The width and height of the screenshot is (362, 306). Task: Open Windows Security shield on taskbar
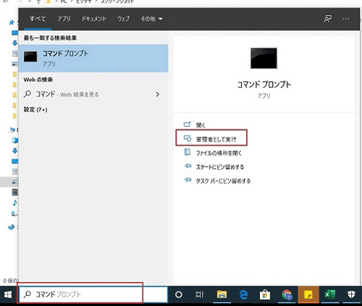[351, 294]
